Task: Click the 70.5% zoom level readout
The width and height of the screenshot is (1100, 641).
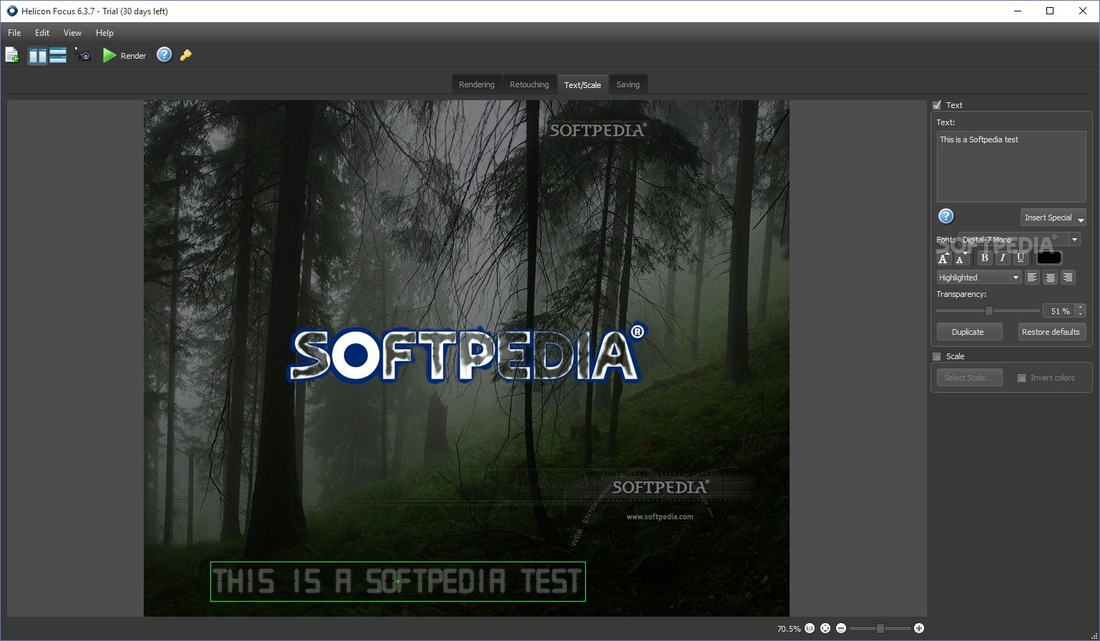Action: 788,629
